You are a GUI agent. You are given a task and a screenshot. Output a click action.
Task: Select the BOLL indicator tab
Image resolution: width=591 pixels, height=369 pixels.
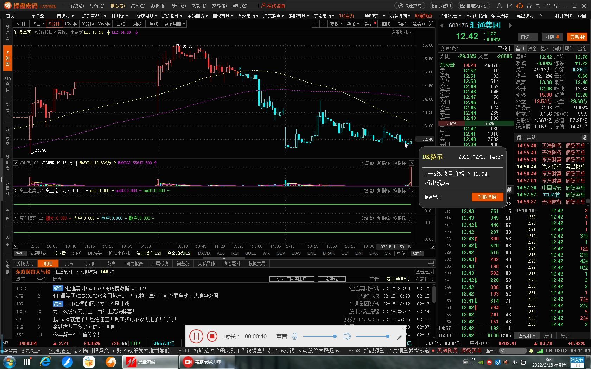point(250,253)
